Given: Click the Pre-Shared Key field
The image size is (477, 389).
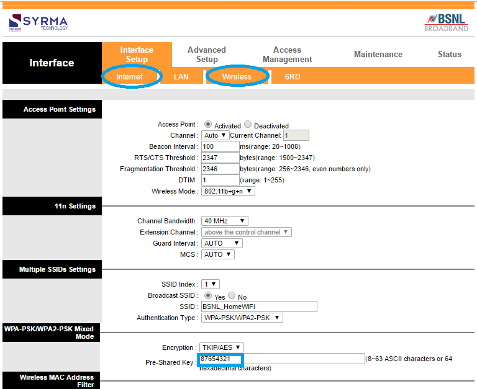Looking at the screenshot, I should pos(282,359).
